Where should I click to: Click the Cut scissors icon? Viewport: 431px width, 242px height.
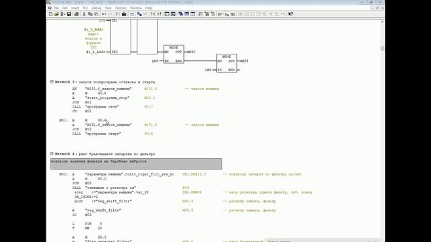tap(84, 14)
